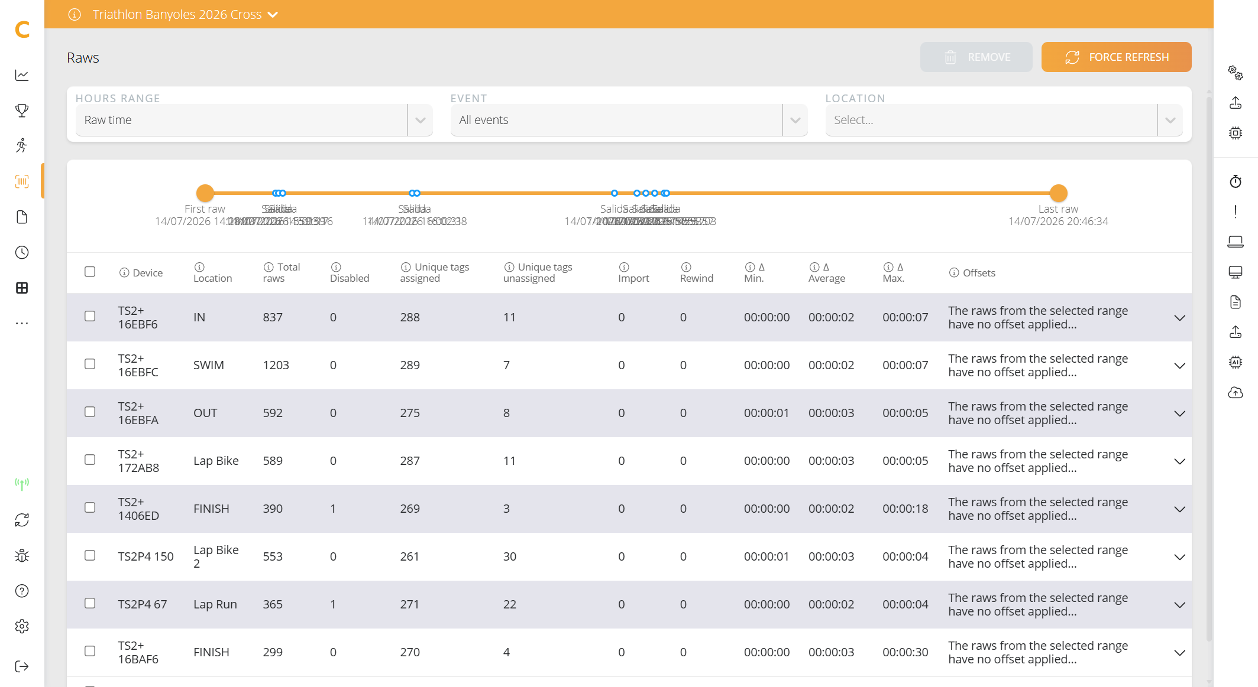The width and height of the screenshot is (1258, 687).
Task: Click the Remove button
Action: pyautogui.click(x=976, y=57)
